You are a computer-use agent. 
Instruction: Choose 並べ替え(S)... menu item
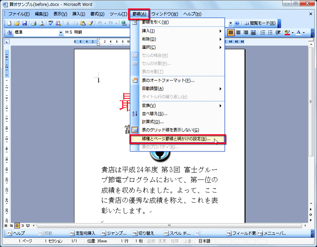point(177,114)
